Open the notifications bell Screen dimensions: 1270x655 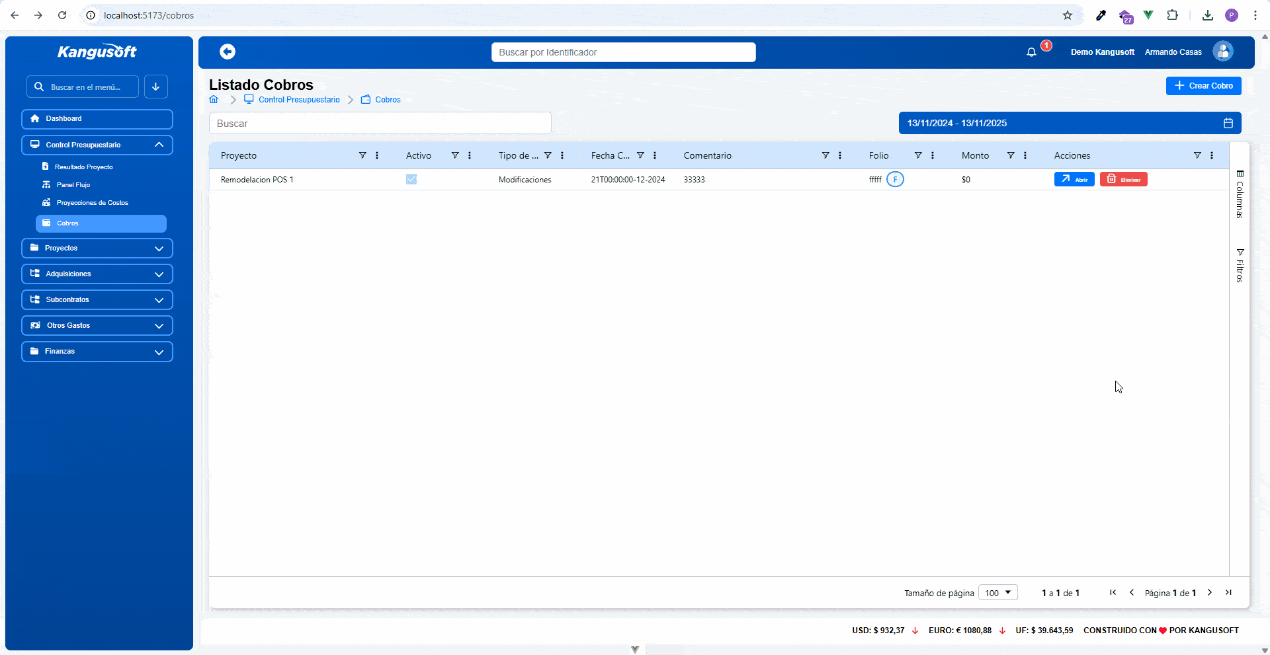pyautogui.click(x=1031, y=52)
